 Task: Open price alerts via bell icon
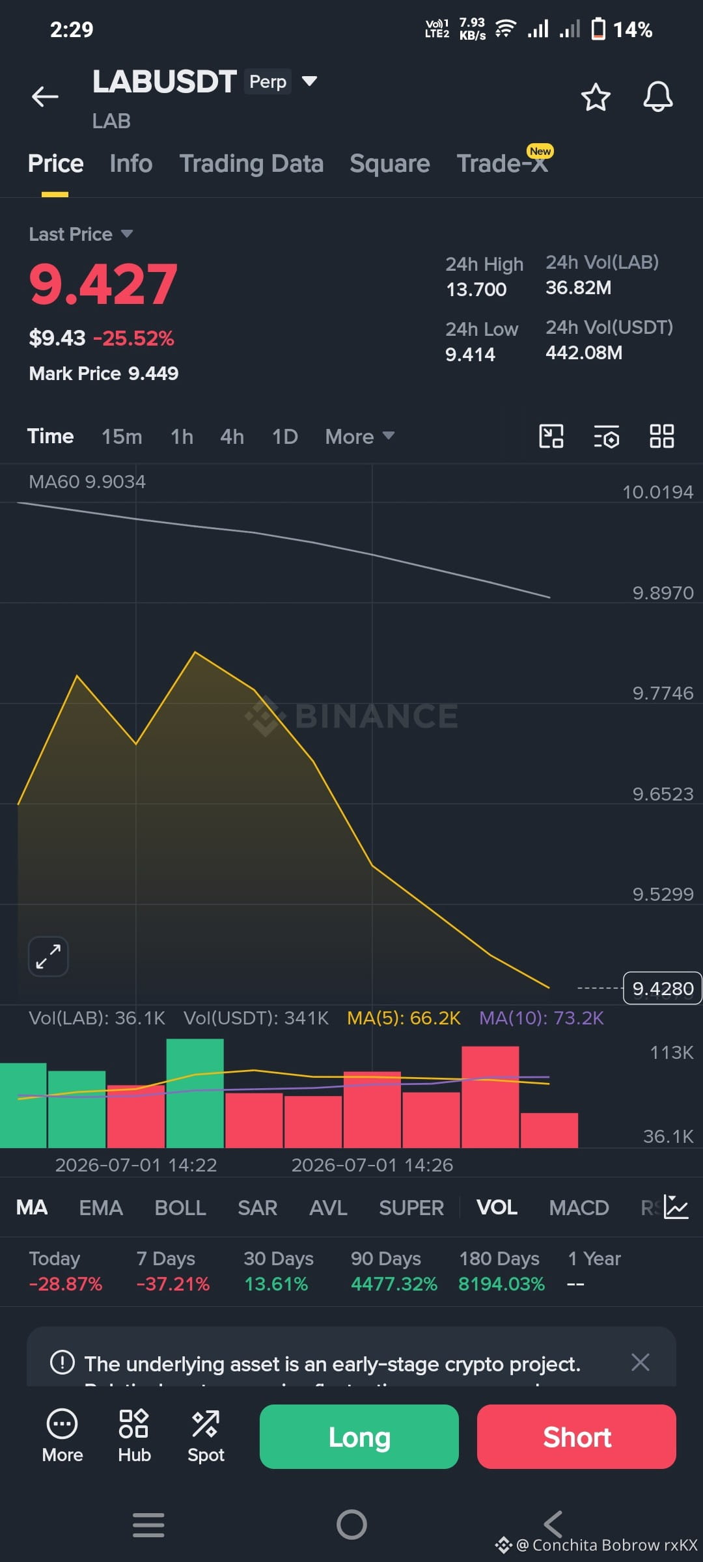[658, 97]
